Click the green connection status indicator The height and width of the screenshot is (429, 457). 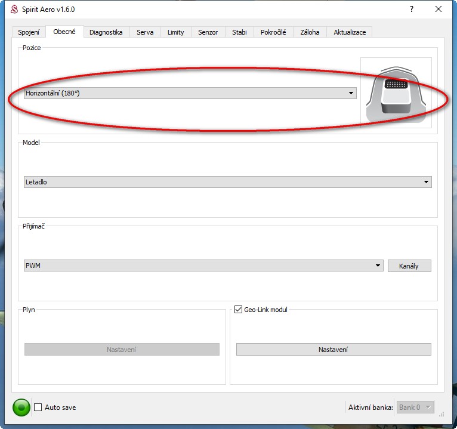tap(21, 408)
